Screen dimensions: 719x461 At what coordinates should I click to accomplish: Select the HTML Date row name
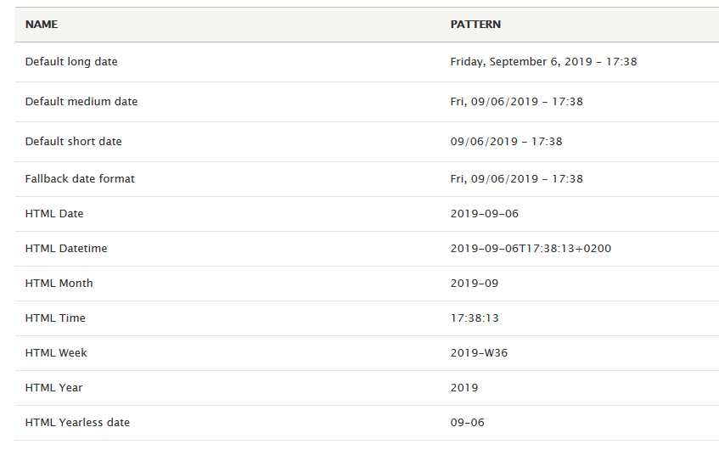click(x=54, y=214)
